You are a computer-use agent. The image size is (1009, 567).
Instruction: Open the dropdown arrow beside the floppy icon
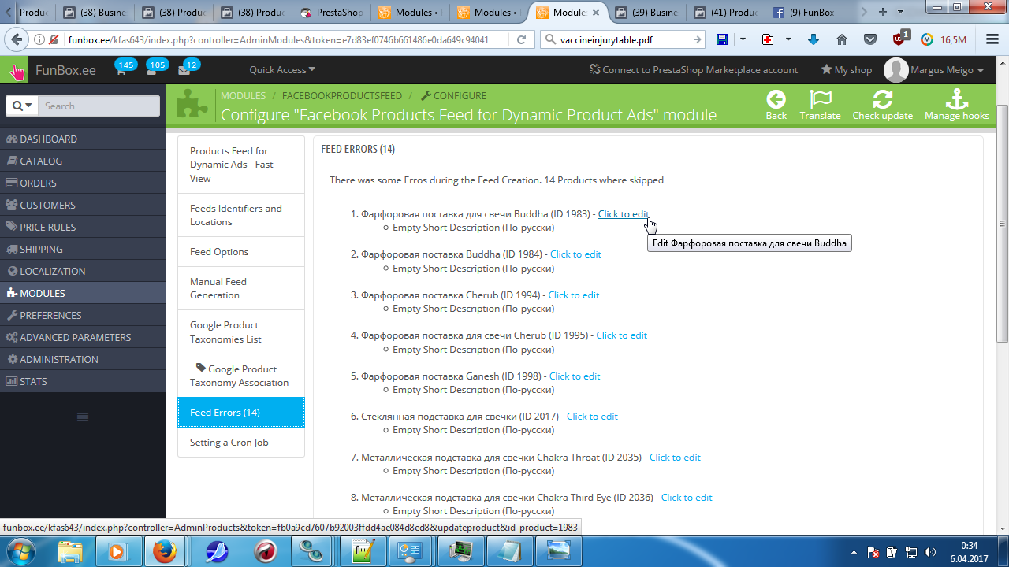(743, 39)
